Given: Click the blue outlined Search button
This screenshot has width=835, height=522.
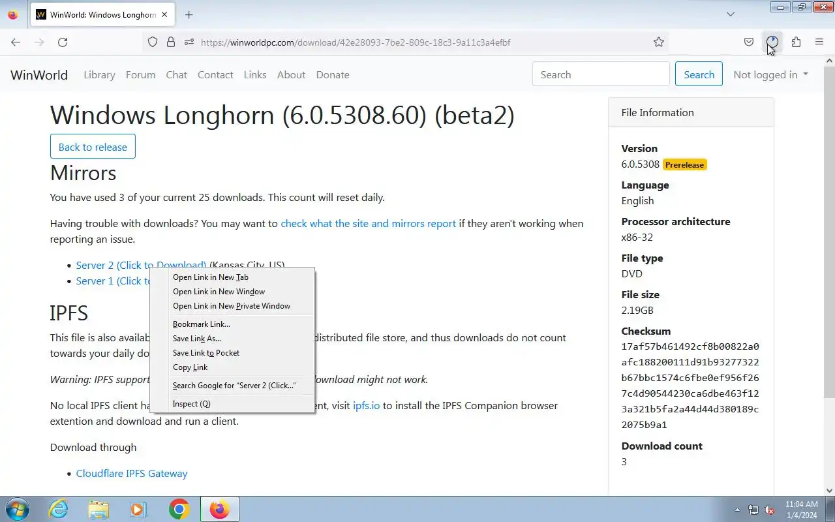Looking at the screenshot, I should point(699,74).
